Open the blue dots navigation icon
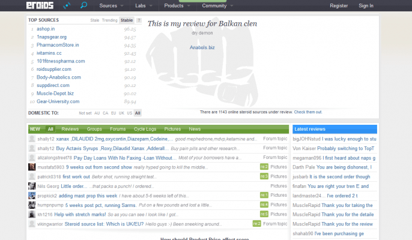 coord(67,5)
